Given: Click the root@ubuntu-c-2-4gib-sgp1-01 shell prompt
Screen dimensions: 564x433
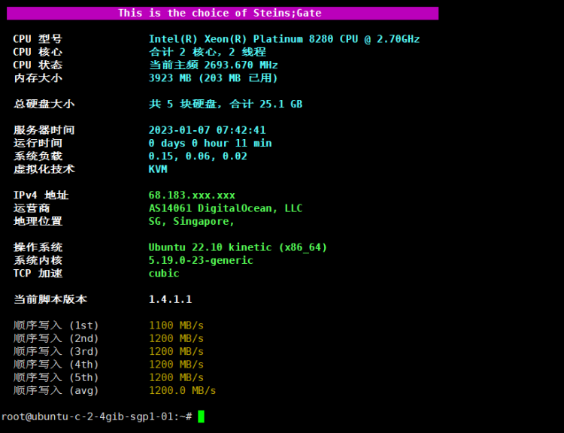Looking at the screenshot, I should [96, 416].
